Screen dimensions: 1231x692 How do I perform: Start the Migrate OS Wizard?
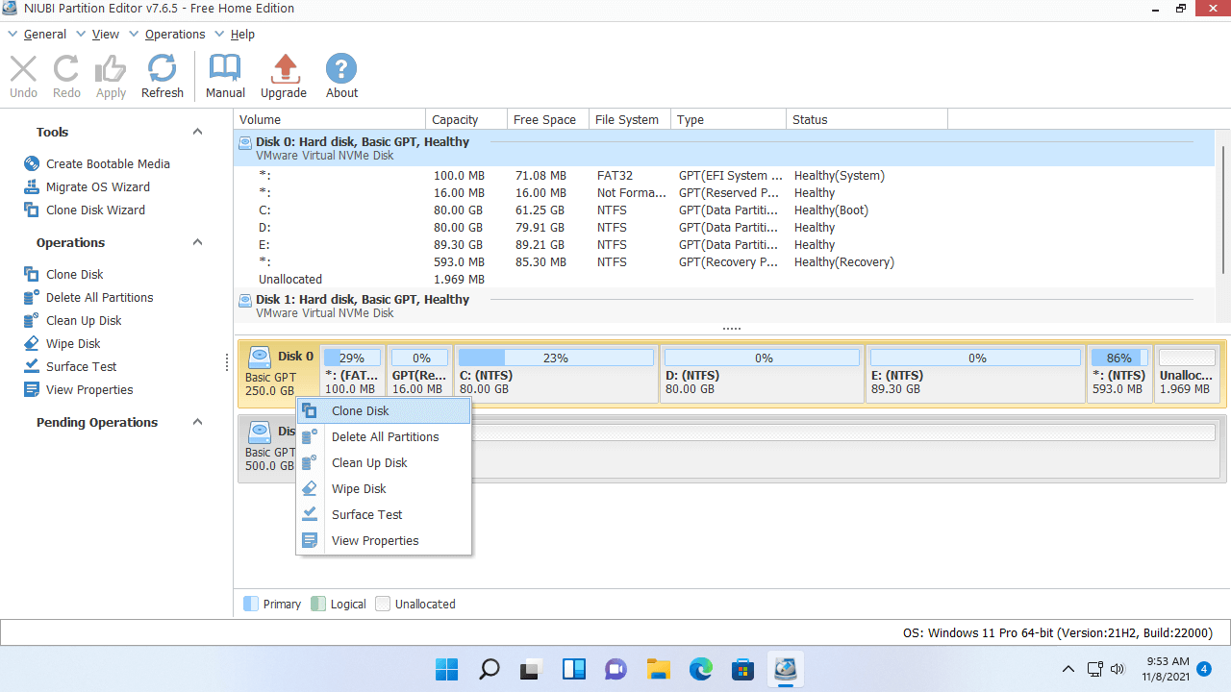[x=97, y=187]
